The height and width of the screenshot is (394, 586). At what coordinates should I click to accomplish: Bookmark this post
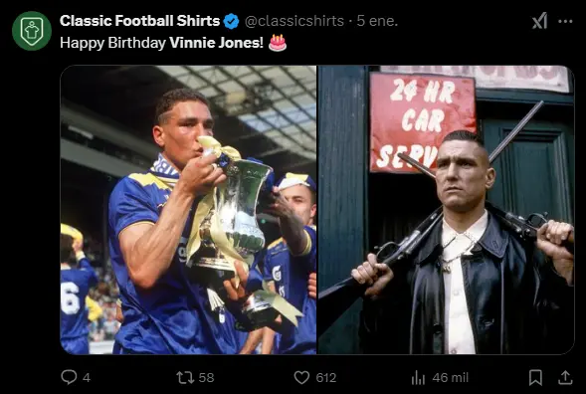pyautogui.click(x=535, y=377)
